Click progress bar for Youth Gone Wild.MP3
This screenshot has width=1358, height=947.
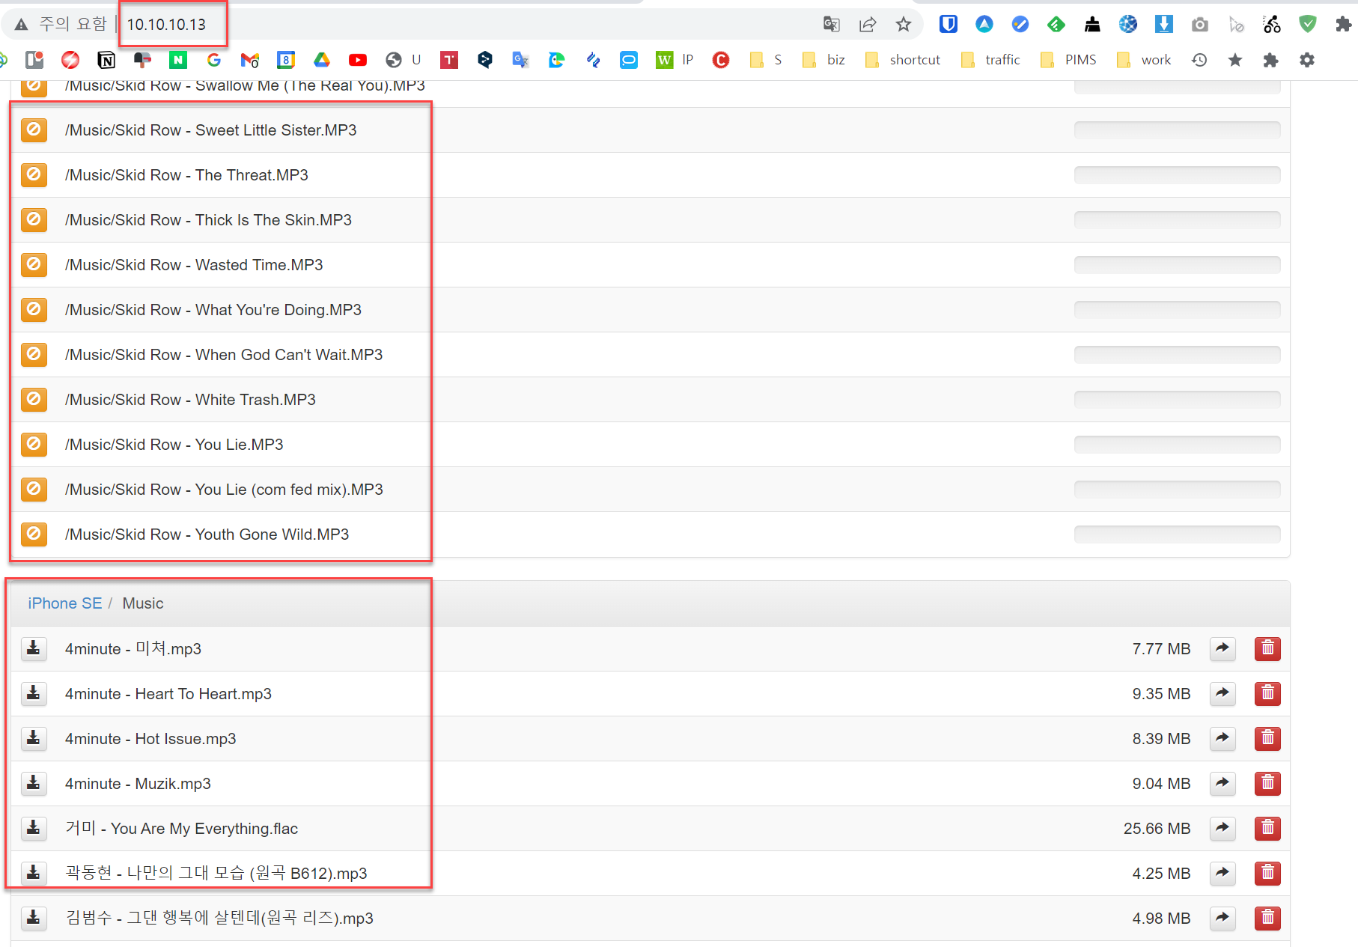click(x=1177, y=535)
